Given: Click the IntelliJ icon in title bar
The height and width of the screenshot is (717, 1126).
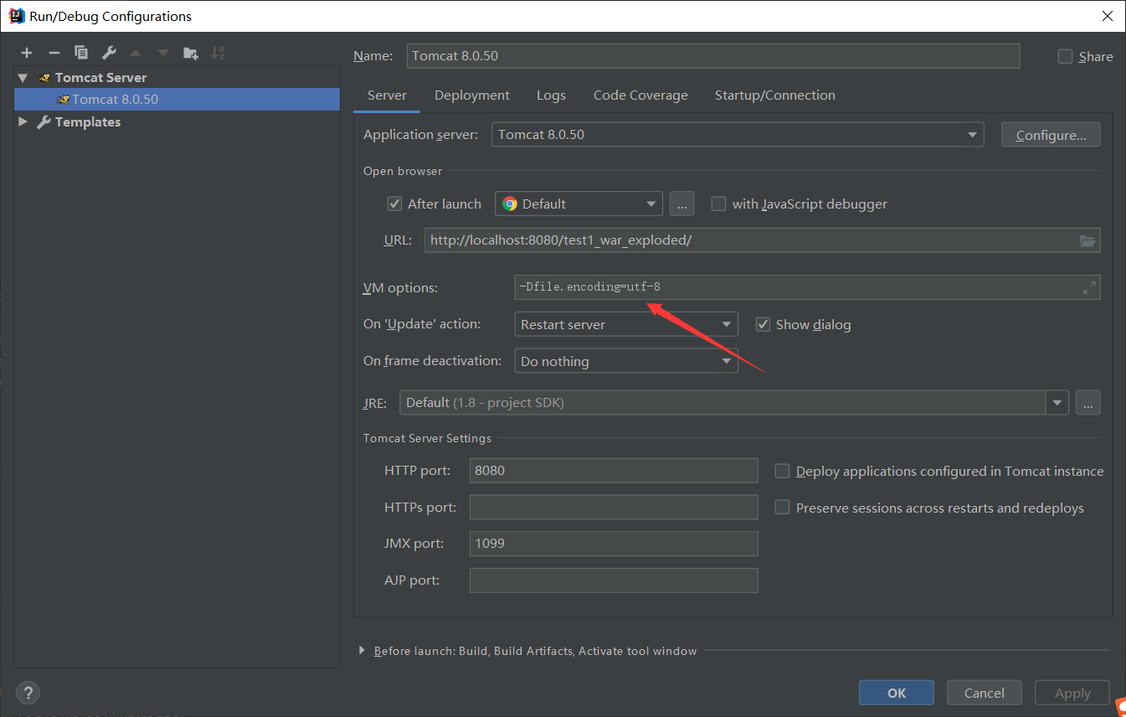Looking at the screenshot, I should (x=16, y=16).
